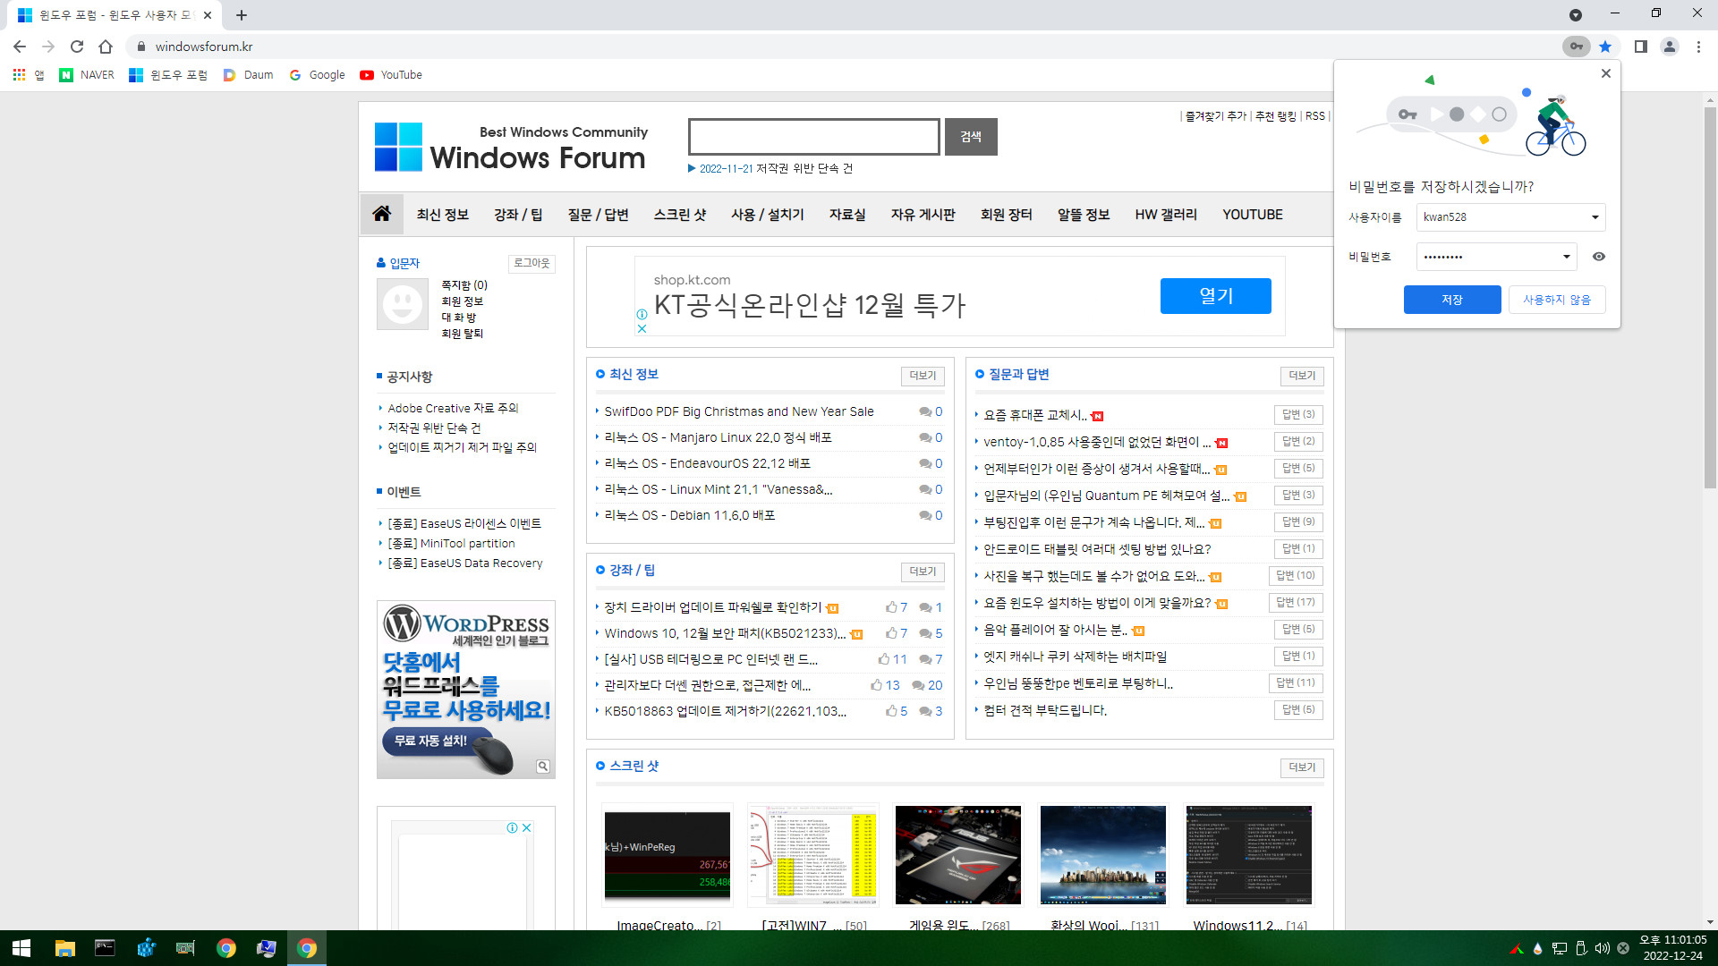Click the 검색 search button

(x=971, y=137)
